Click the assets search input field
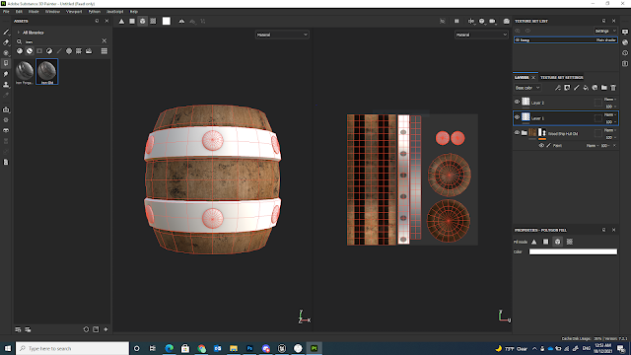The height and width of the screenshot is (355, 631). click(62, 41)
